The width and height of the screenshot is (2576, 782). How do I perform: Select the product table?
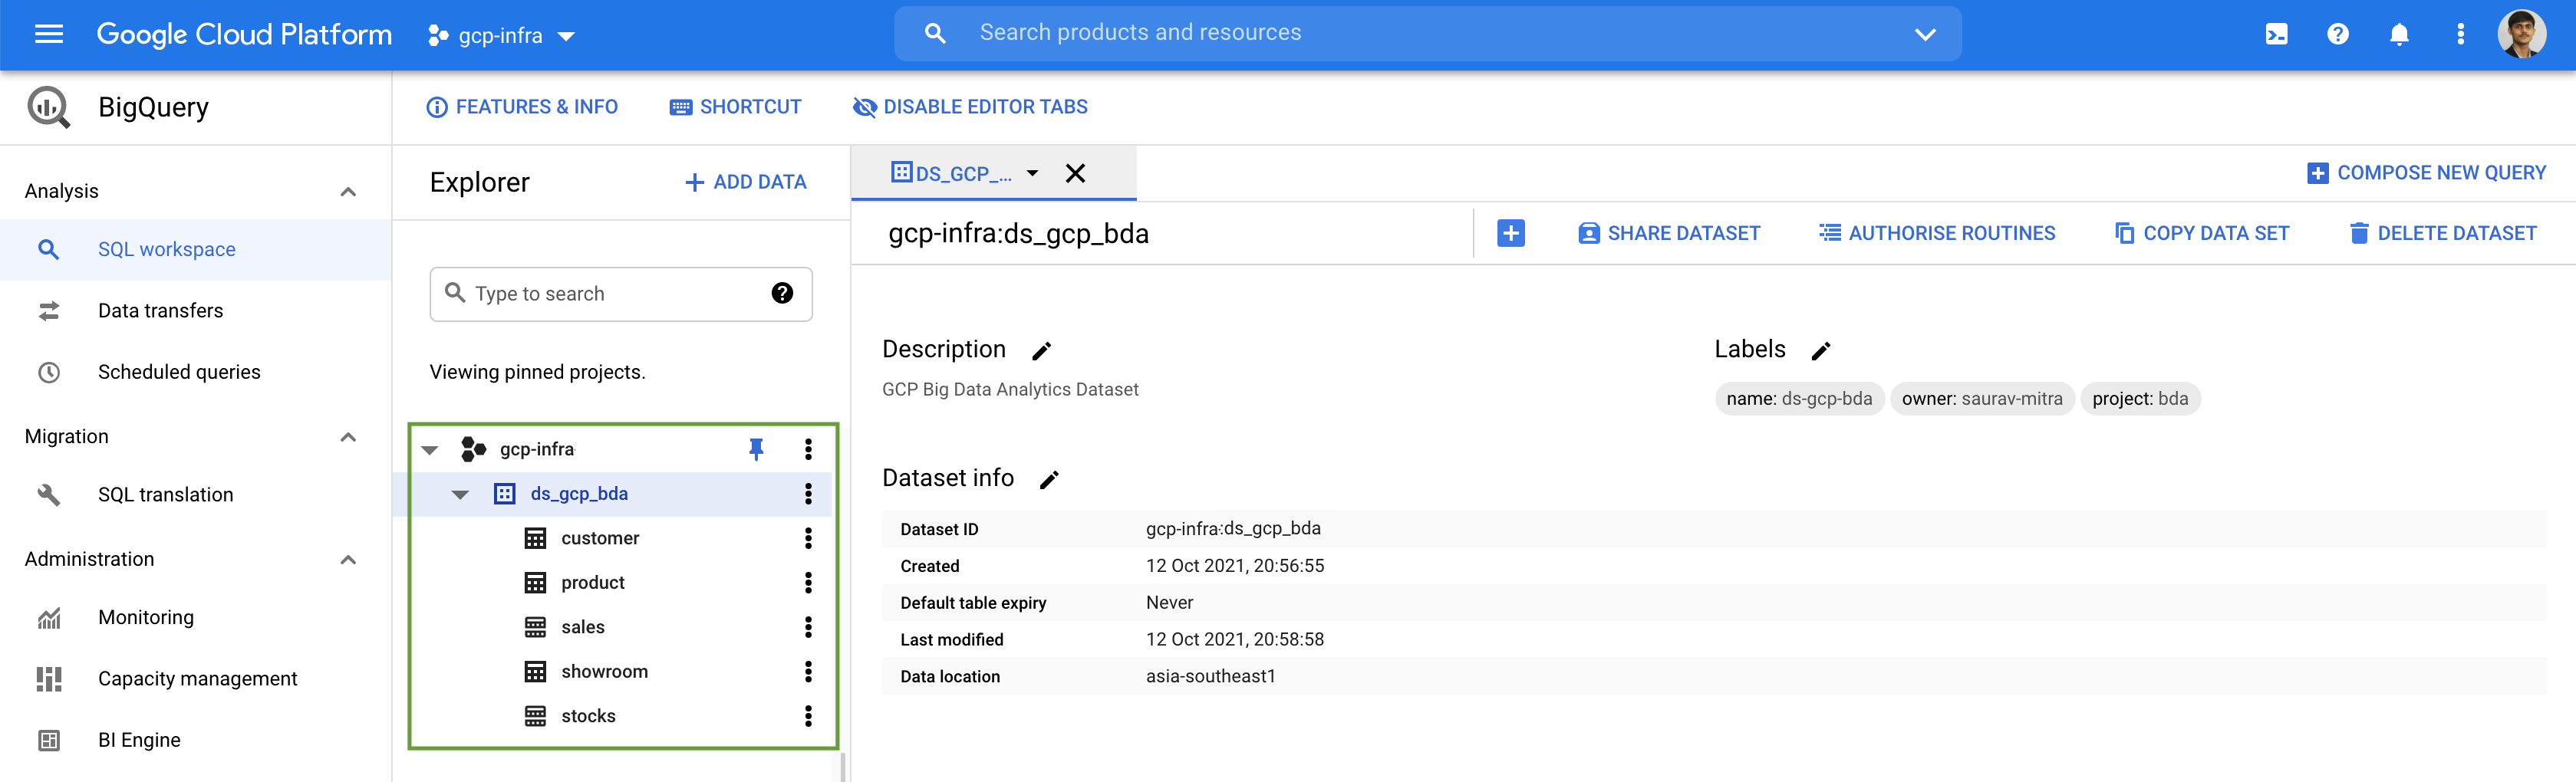(592, 583)
